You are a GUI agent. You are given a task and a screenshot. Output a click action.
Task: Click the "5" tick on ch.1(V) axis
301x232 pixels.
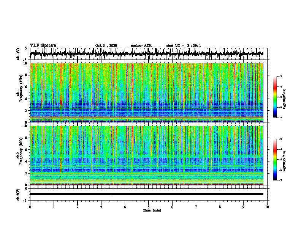(26, 48)
